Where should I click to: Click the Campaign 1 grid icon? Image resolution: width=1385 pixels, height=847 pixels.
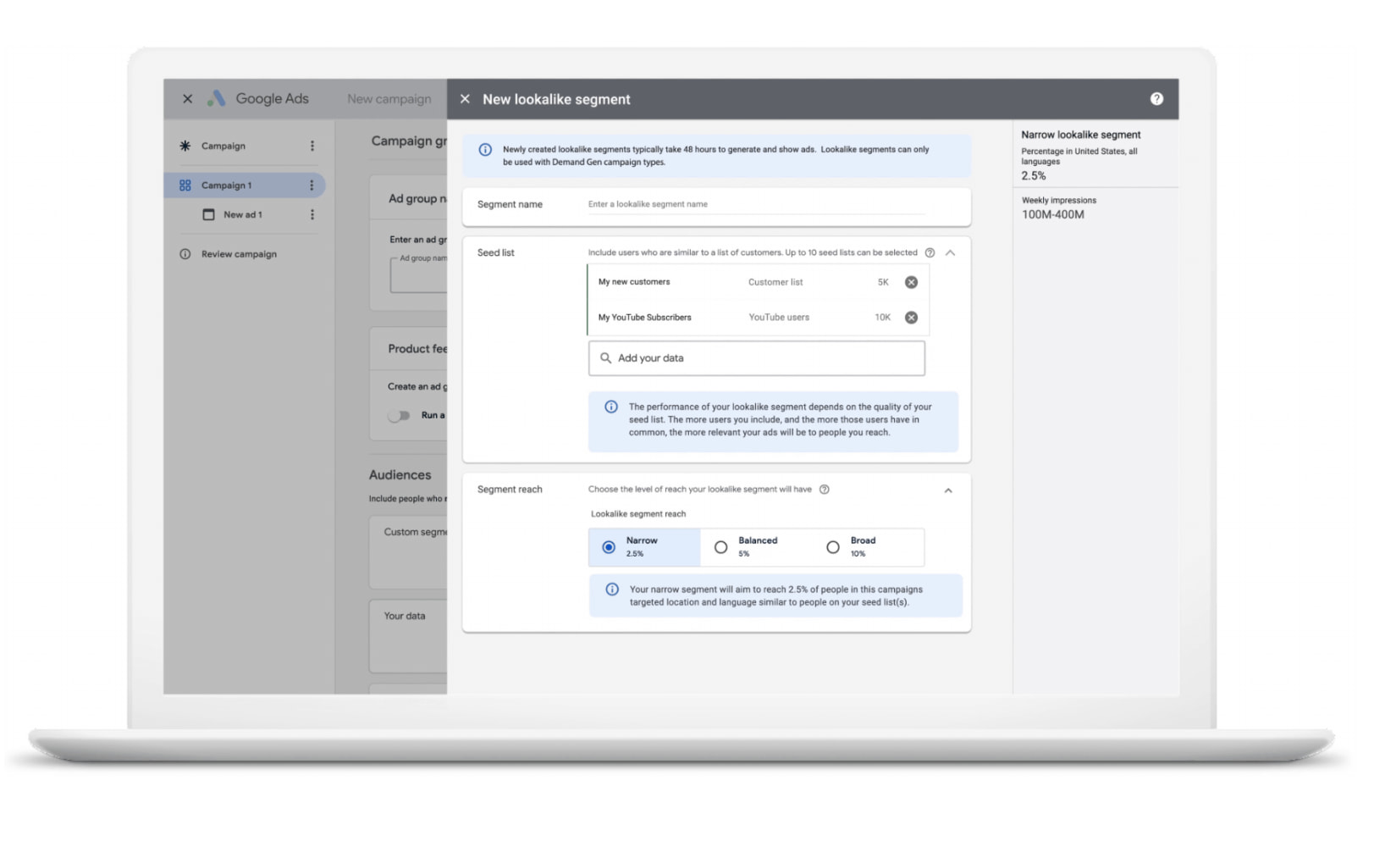point(185,185)
